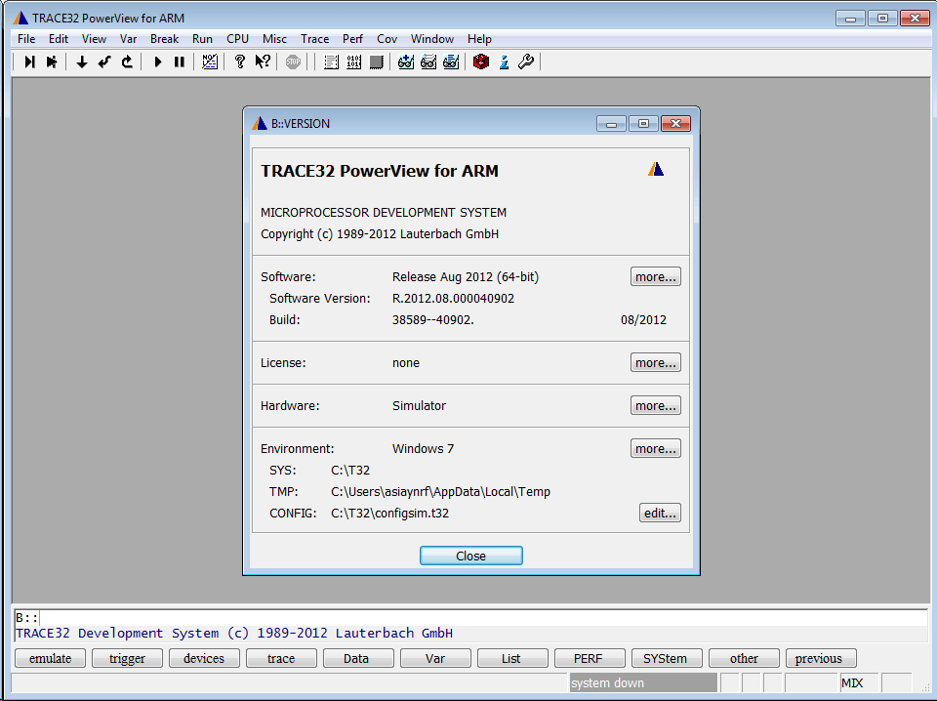Click the Var softkey button
This screenshot has width=937, height=701.
[435, 659]
